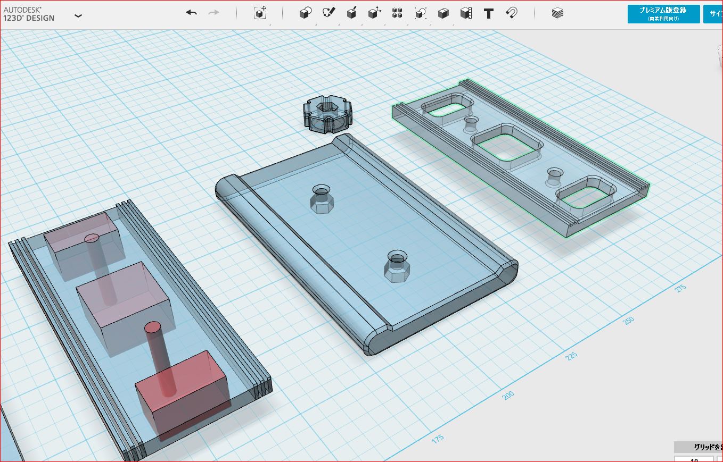Select the upper hex nut on center tray

click(321, 200)
